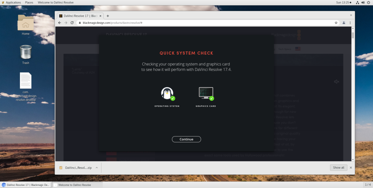This screenshot has width=373, height=188.
Task: Bookmark page with star icon
Action: coord(336,23)
